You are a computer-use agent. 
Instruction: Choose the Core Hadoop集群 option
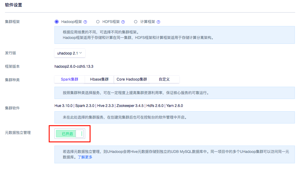click(x=132, y=79)
